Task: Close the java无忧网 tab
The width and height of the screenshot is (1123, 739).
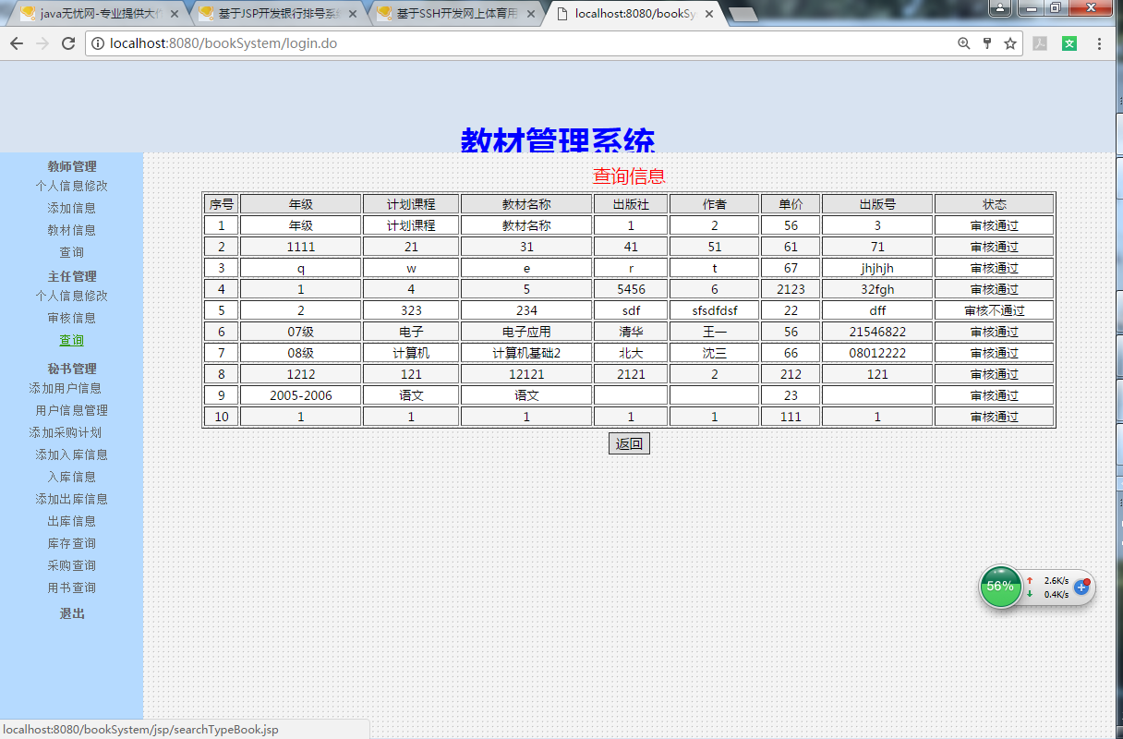Action: point(175,14)
